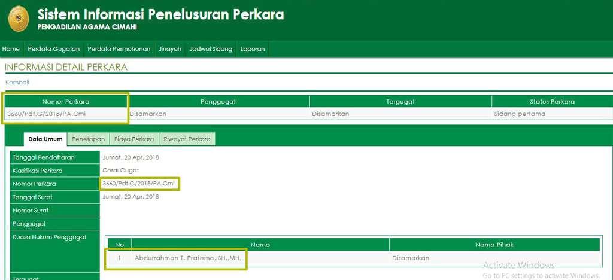Click the Pengadilan Agama Cimahi subtitle
This screenshot has height=280, width=613.
click(x=87, y=27)
